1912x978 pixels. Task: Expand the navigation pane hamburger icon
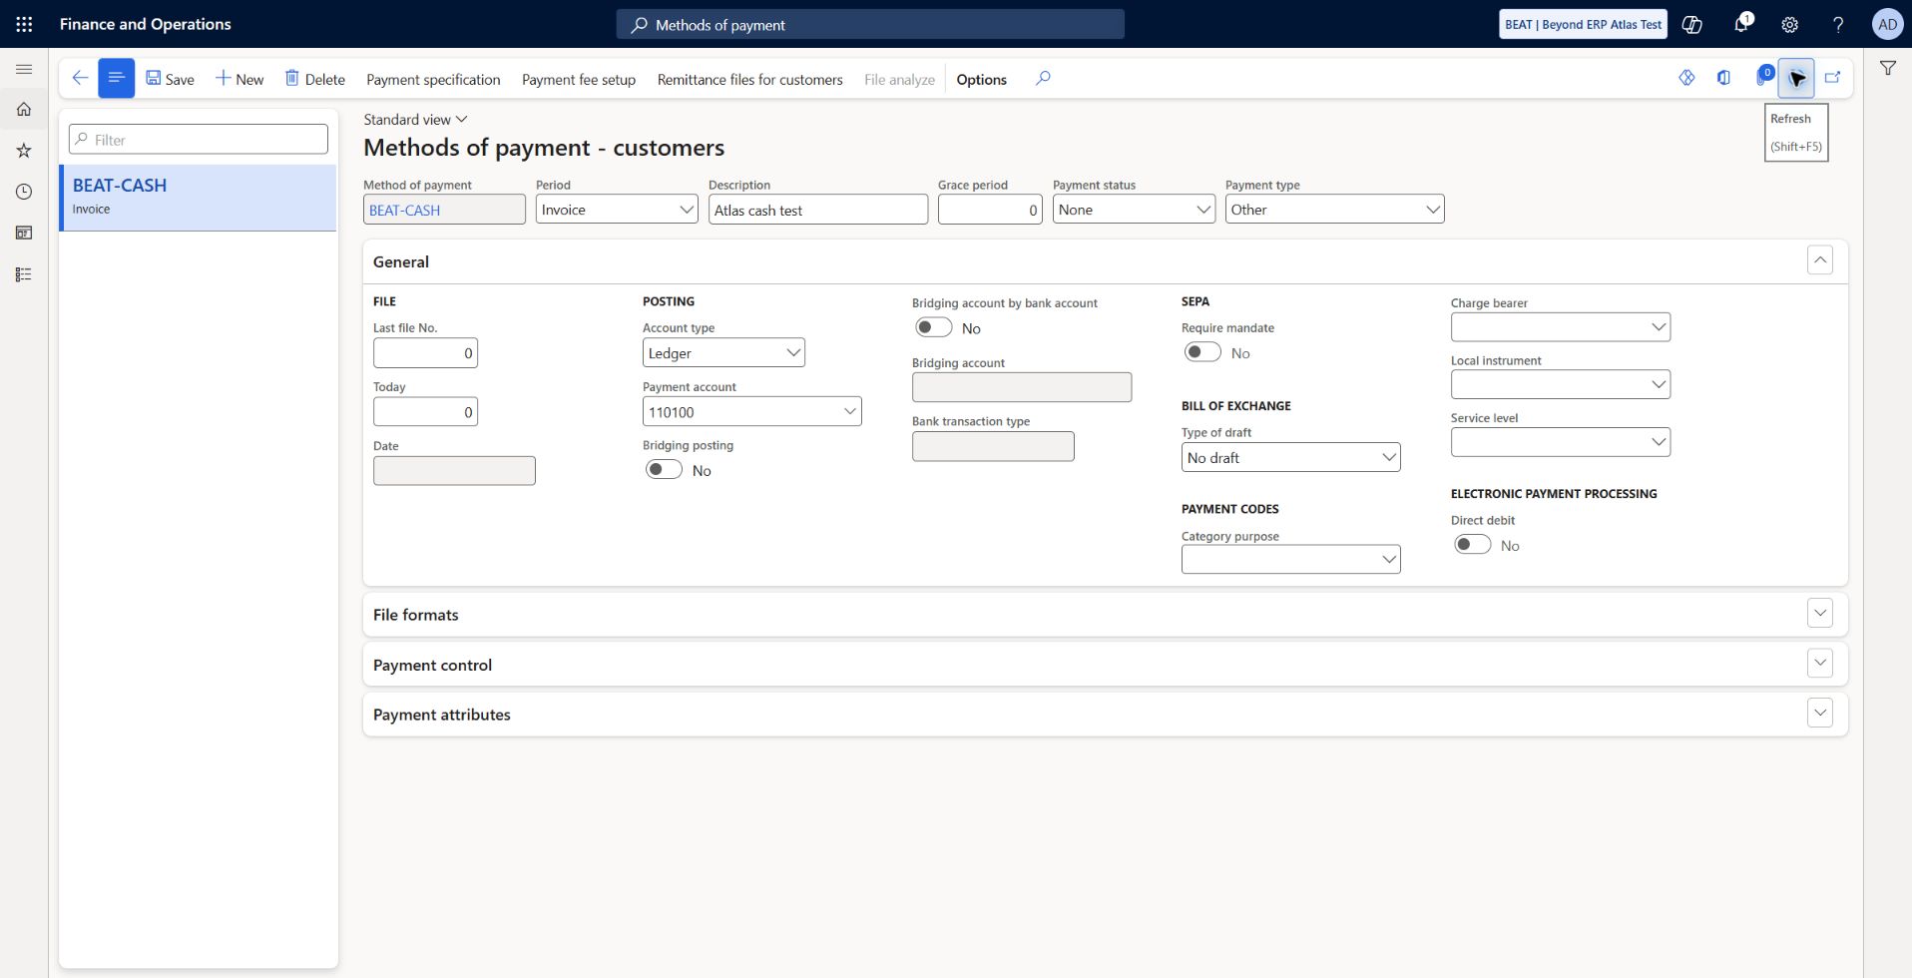pyautogui.click(x=24, y=69)
